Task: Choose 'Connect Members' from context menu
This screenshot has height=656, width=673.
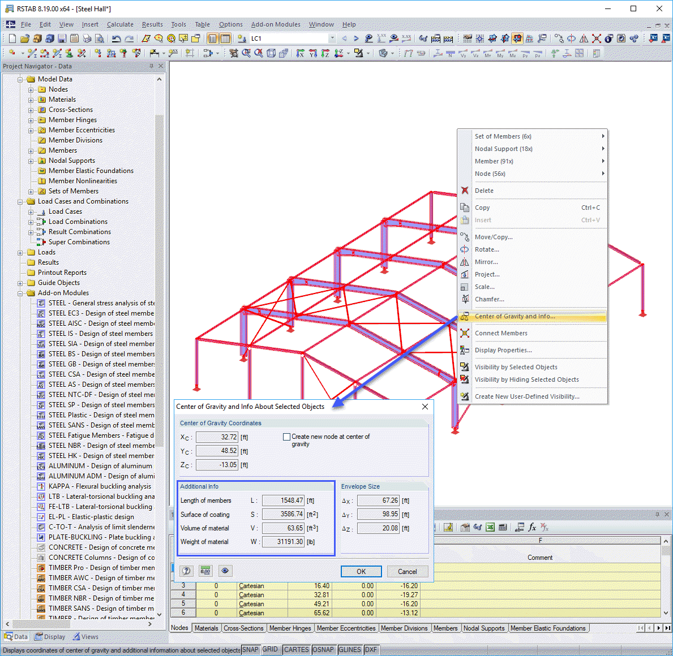Action: click(x=532, y=333)
